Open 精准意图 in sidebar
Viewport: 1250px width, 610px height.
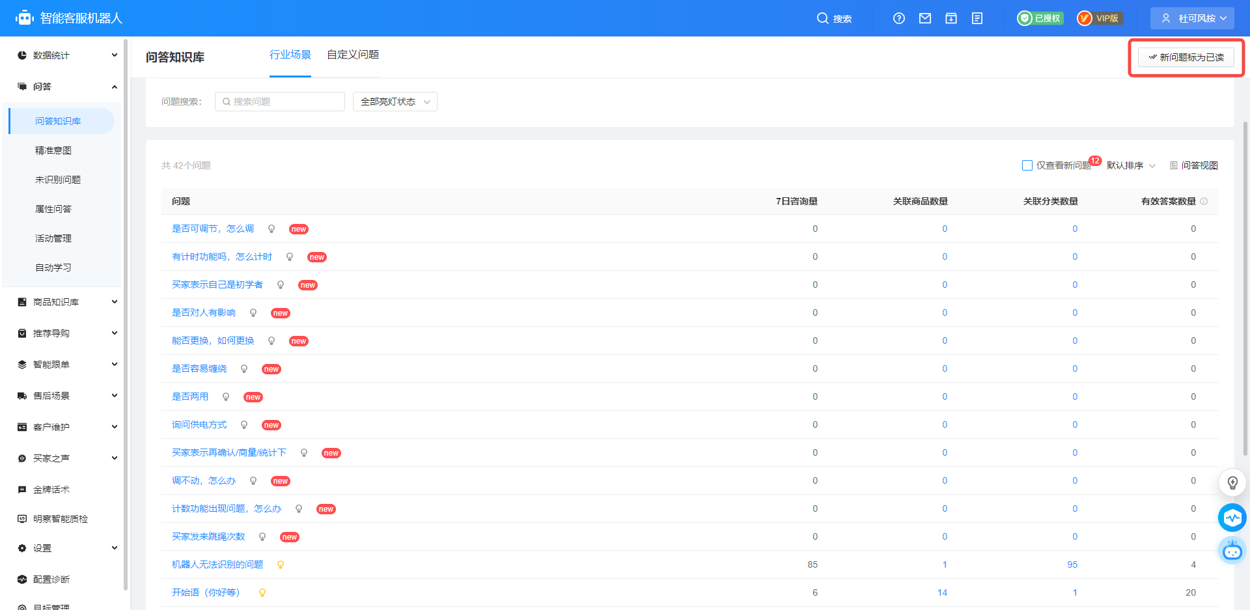[53, 150]
